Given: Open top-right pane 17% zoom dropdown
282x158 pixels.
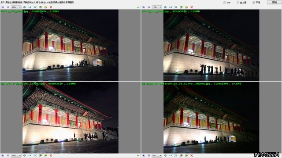Looking at the screenshot, I should pyautogui.click(x=157, y=7).
